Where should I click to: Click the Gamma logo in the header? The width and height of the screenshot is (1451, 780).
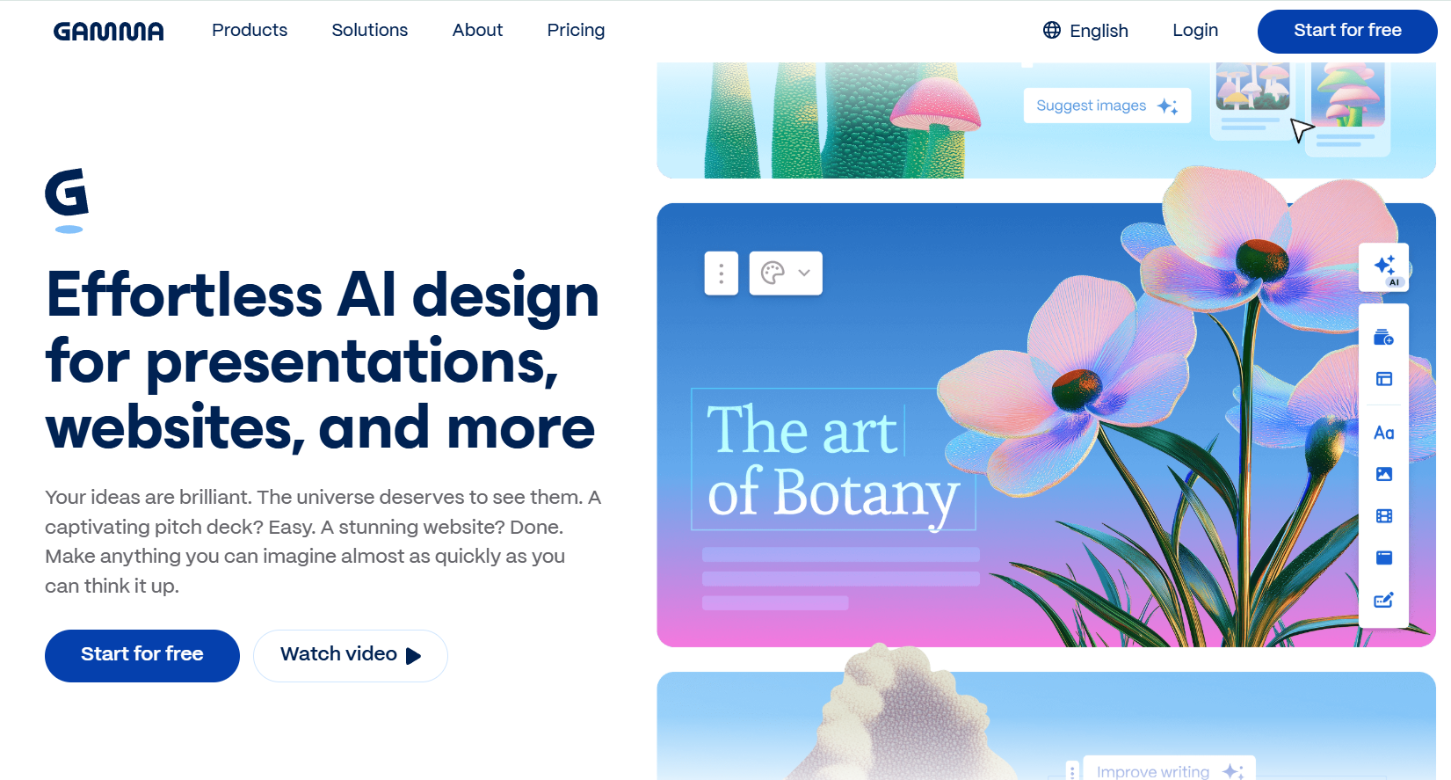tap(108, 32)
